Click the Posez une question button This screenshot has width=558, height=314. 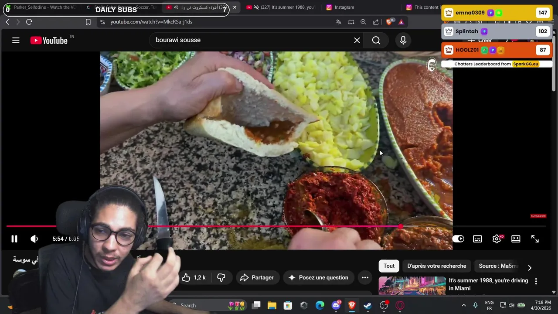(x=318, y=277)
